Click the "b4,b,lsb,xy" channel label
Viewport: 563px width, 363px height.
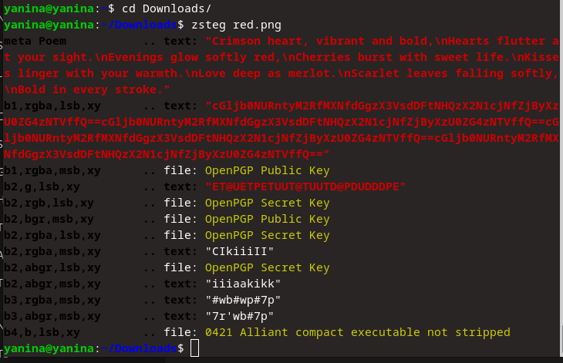(41, 332)
